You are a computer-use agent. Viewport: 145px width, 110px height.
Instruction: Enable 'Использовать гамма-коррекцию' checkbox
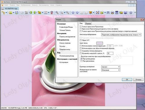[x=81, y=46]
